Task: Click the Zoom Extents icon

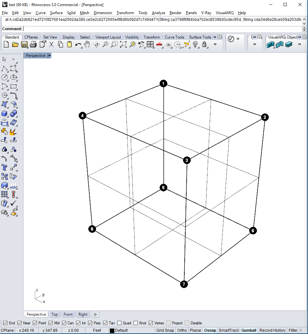Action: pos(123,45)
